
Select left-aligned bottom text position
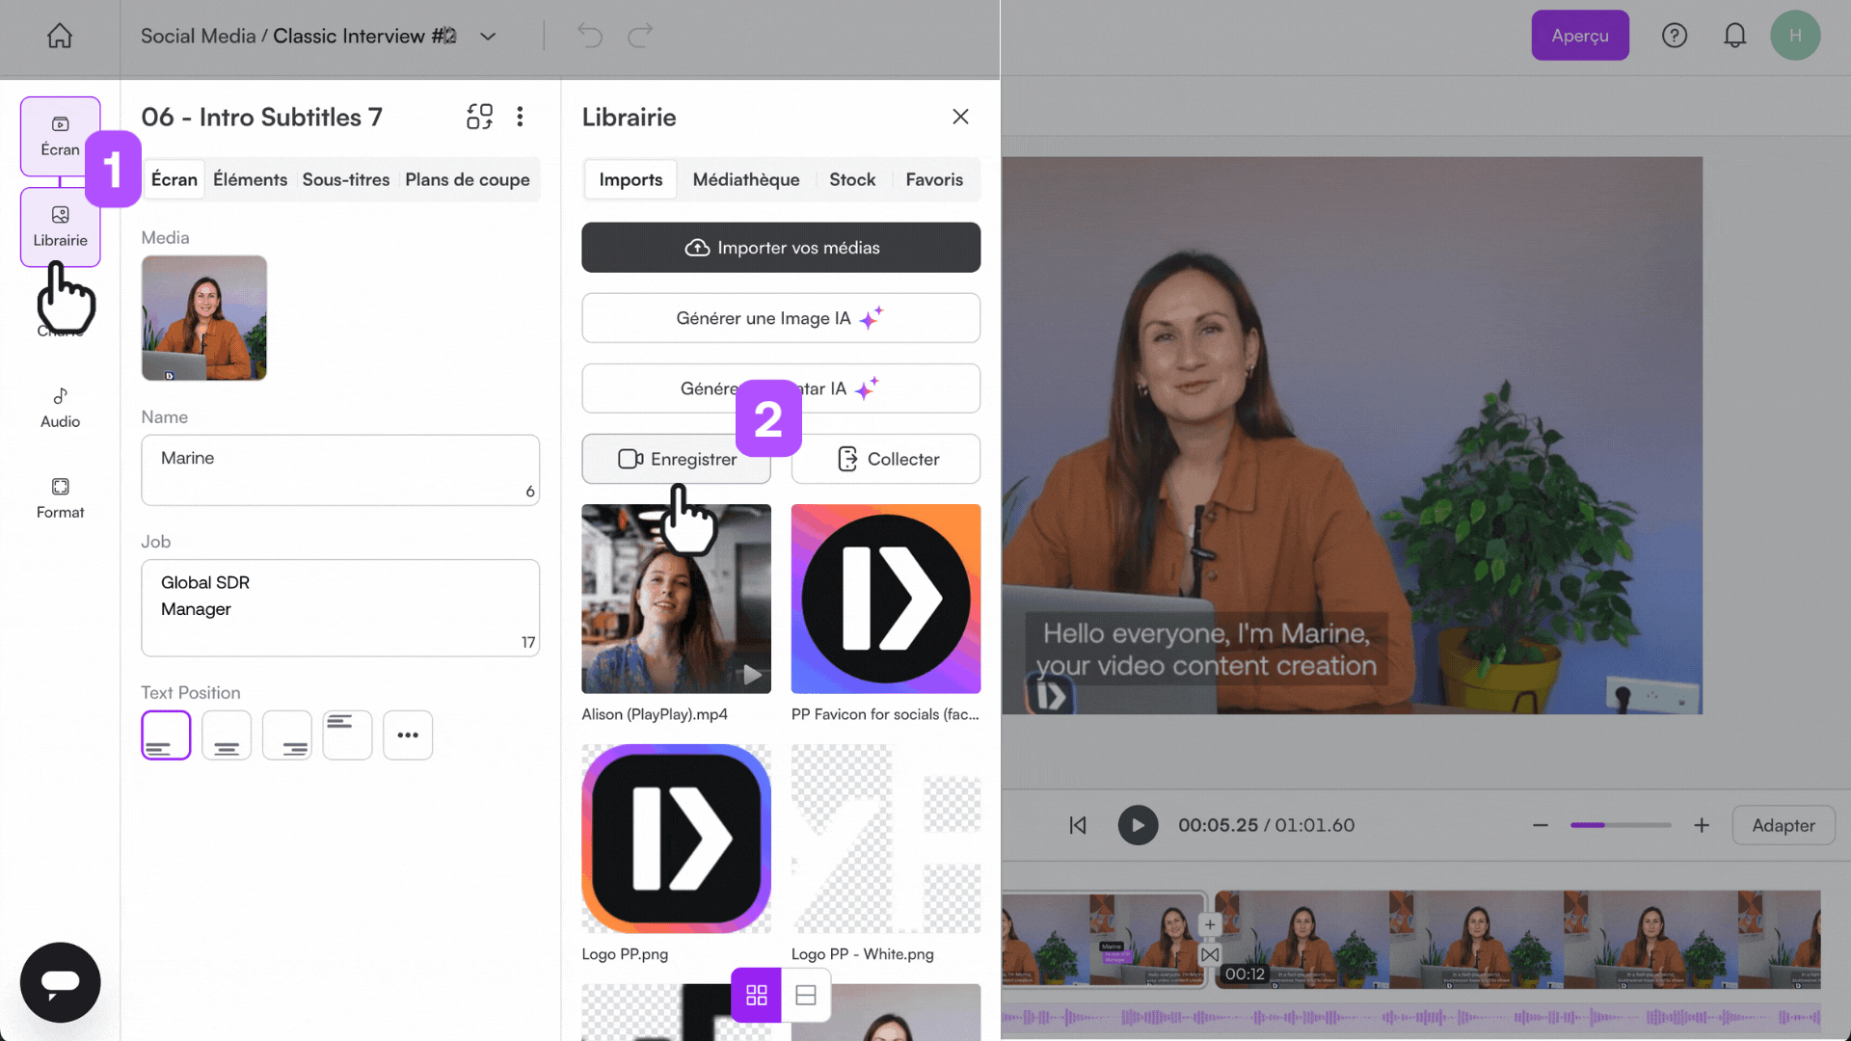(x=166, y=735)
